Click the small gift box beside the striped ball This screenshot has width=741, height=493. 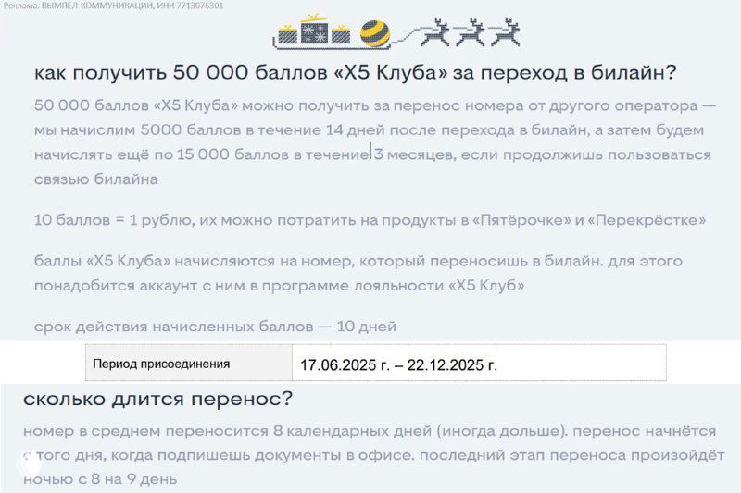click(343, 35)
